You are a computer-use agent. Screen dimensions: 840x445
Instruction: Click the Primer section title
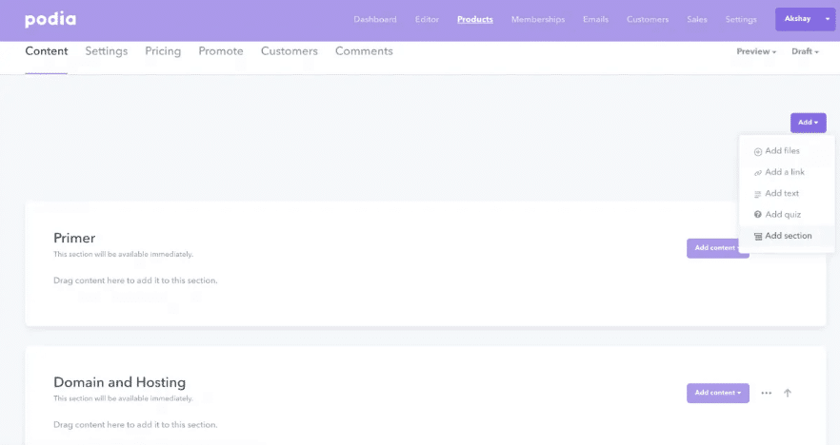pyautogui.click(x=74, y=238)
